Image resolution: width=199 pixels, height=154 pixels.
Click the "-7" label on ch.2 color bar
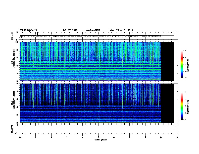coord(185,120)
